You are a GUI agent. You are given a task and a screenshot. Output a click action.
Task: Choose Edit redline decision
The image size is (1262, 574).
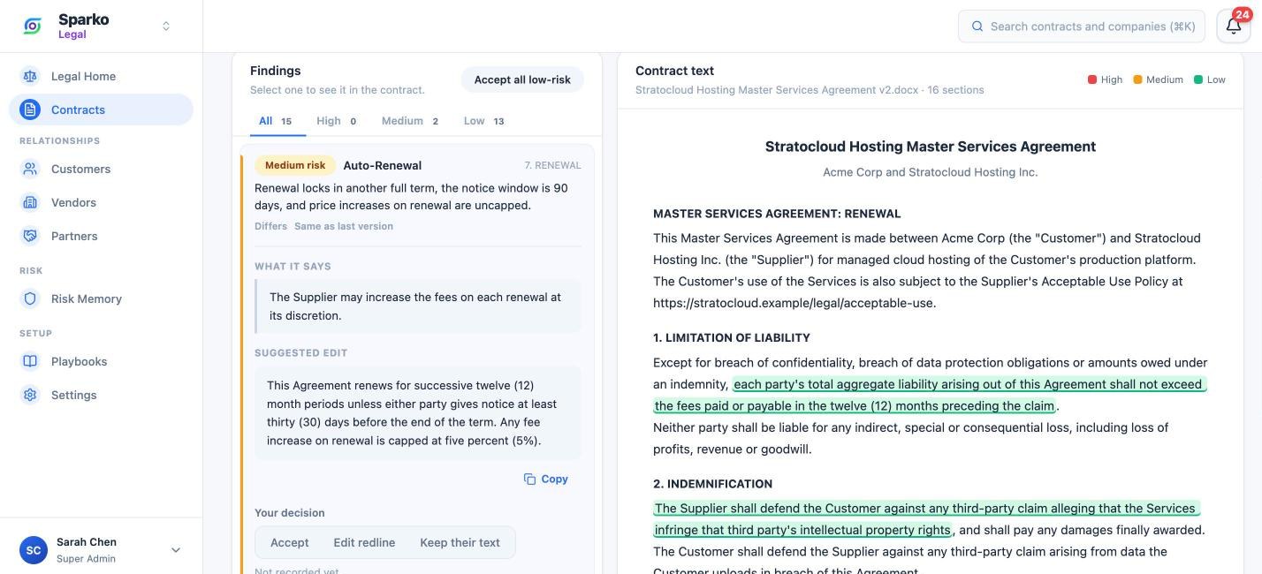tap(364, 542)
